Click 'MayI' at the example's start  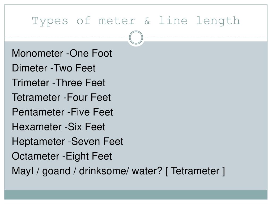[23, 171]
